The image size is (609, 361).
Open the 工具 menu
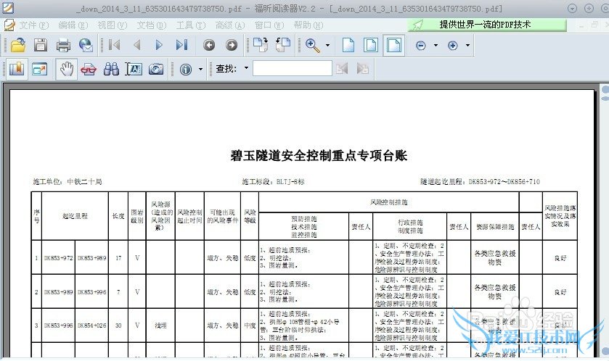(x=191, y=25)
